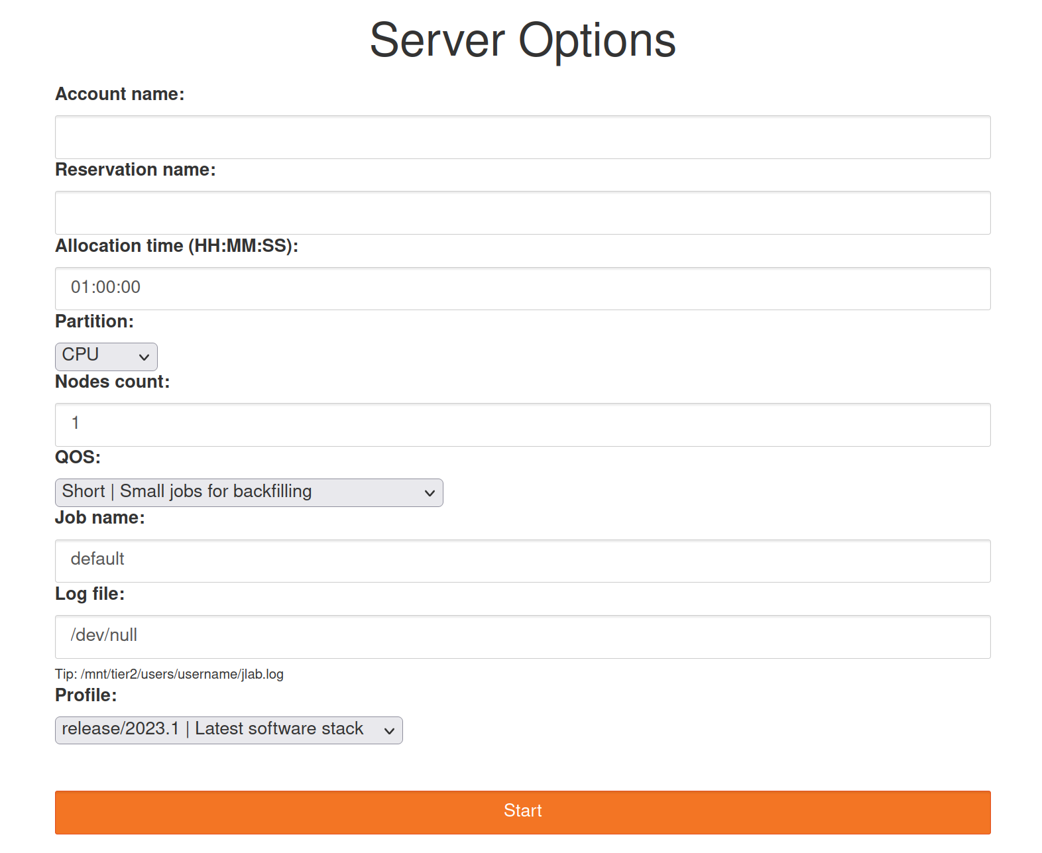This screenshot has height=853, width=1042.
Task: Click the "Allocation time (HH:MM:SS):" label
Action: coord(176,246)
